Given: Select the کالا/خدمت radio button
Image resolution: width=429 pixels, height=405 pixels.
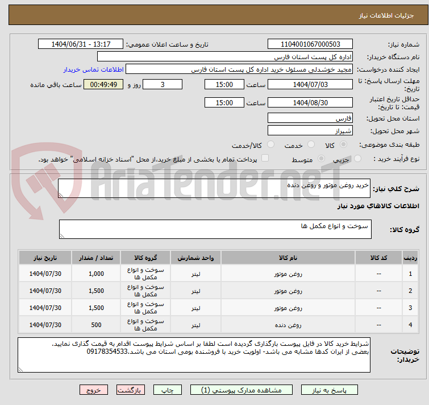Looking at the screenshot, I should click(270, 144).
